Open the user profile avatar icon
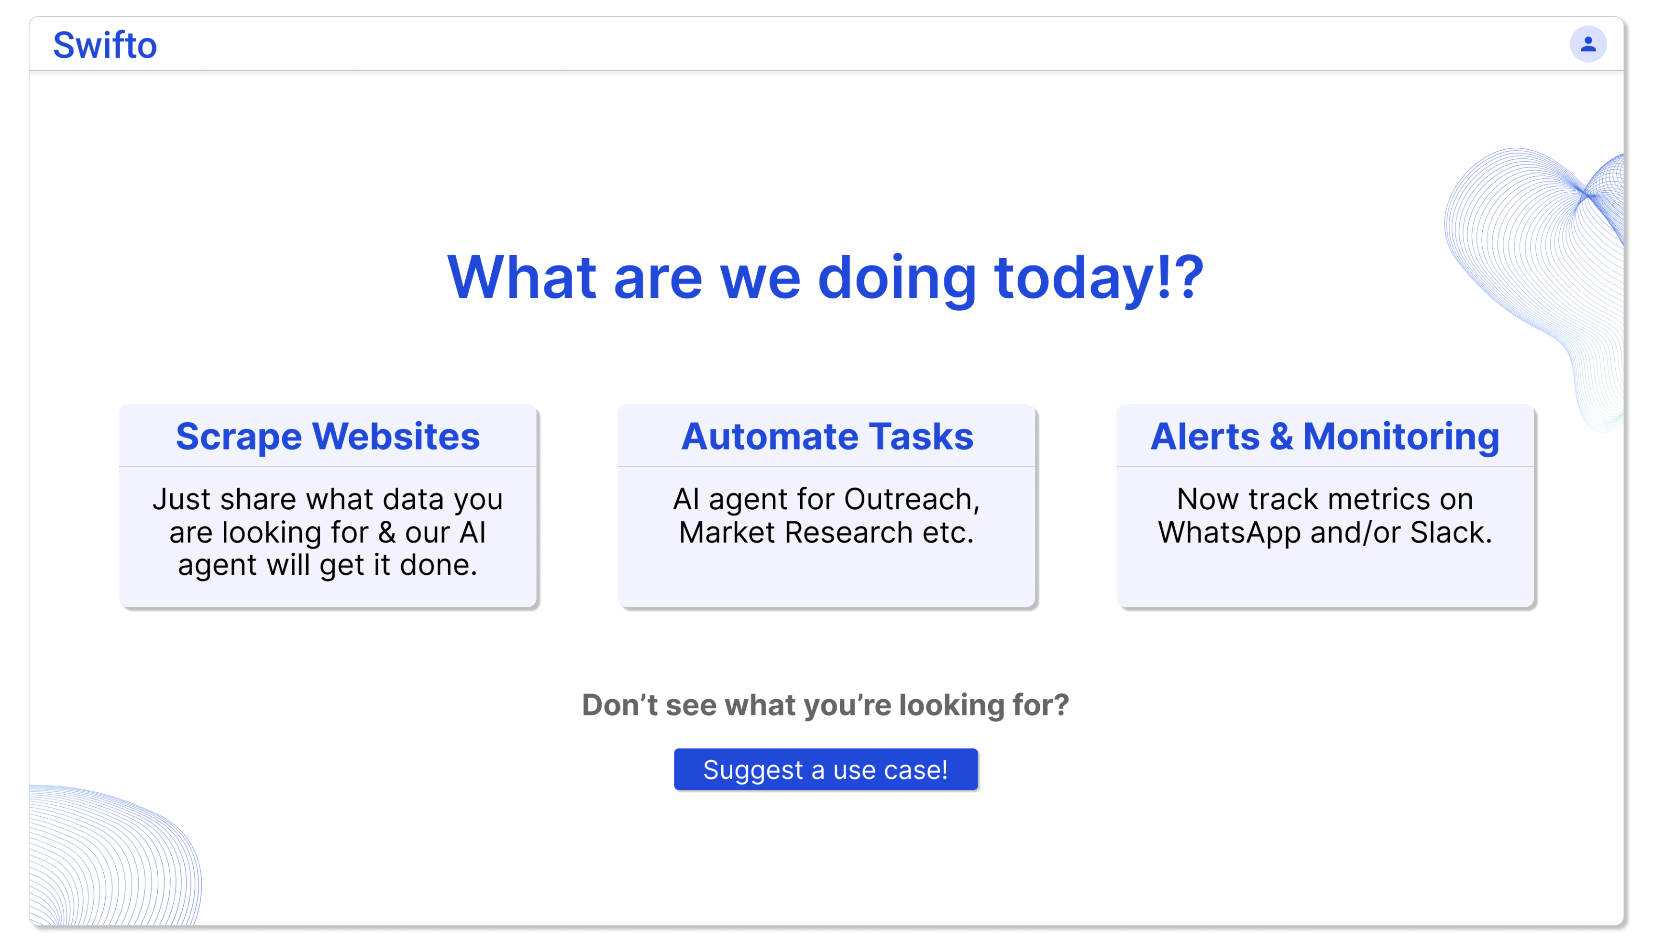1653x942 pixels. [x=1587, y=44]
